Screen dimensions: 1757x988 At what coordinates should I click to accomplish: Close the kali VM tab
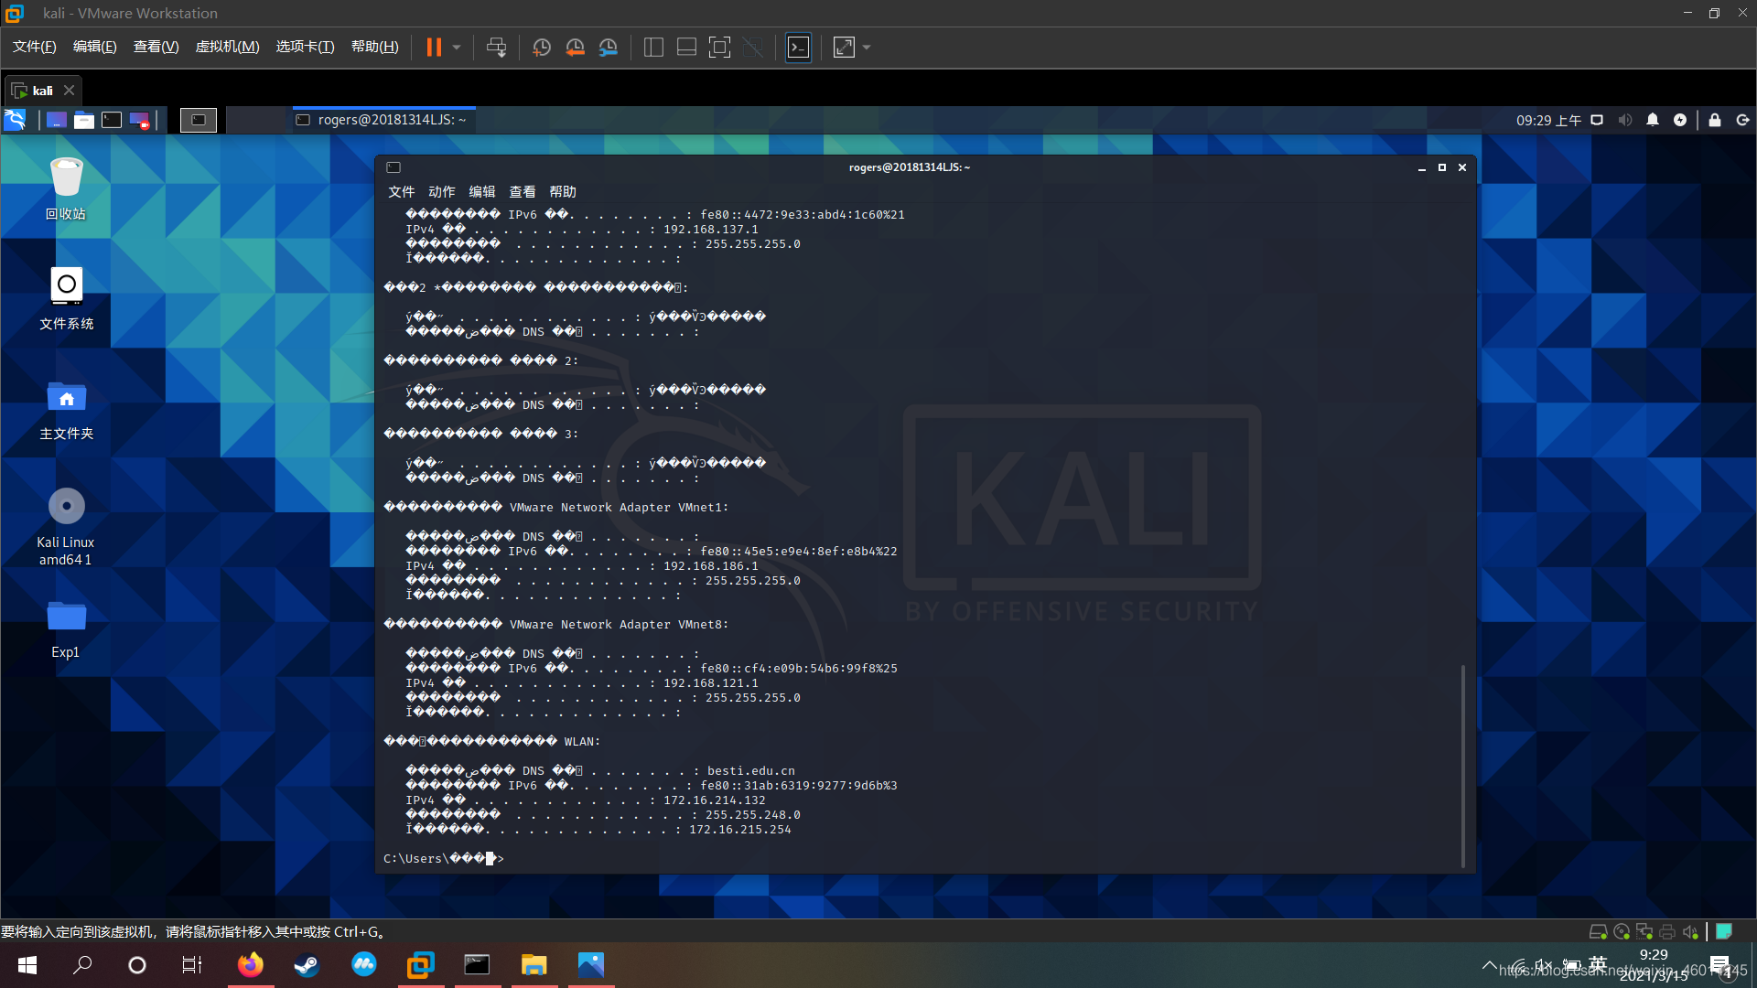pos(69,91)
